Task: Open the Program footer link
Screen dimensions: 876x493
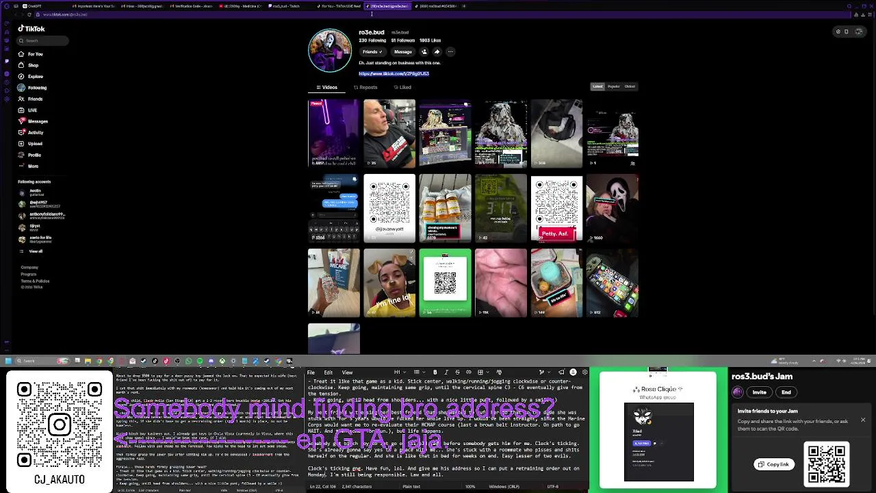Action: 28,274
